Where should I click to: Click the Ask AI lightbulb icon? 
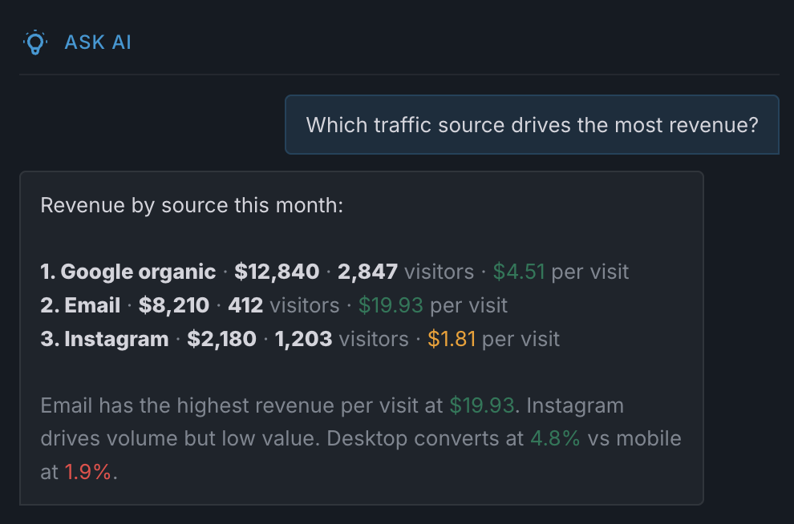click(x=35, y=42)
